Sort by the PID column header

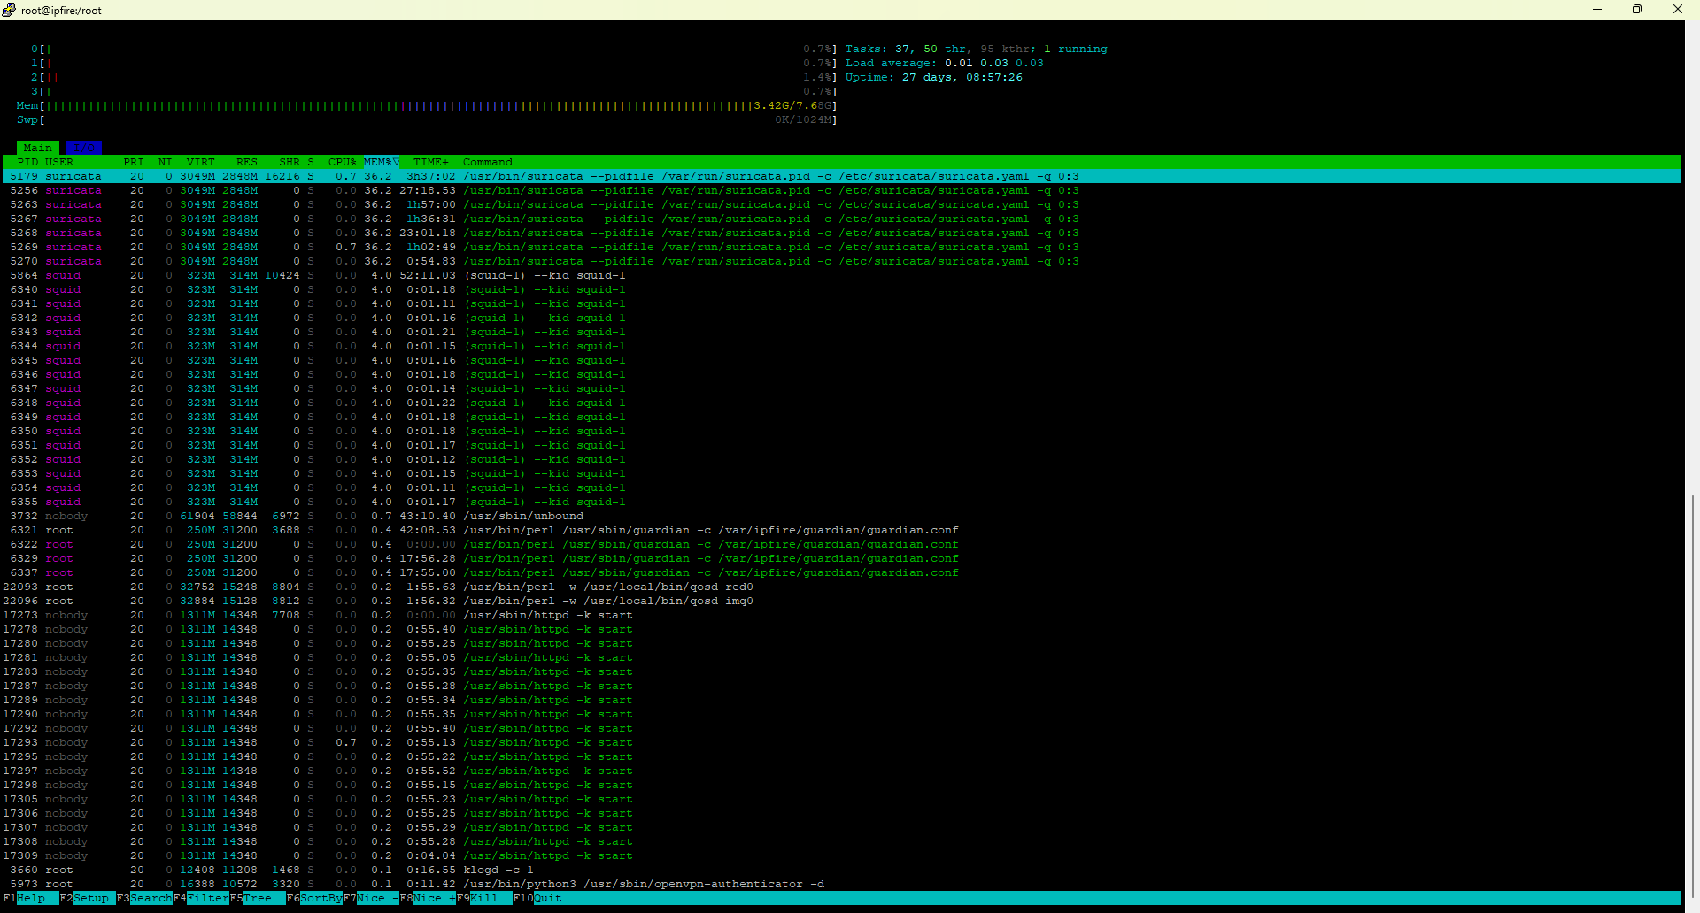[x=27, y=162]
